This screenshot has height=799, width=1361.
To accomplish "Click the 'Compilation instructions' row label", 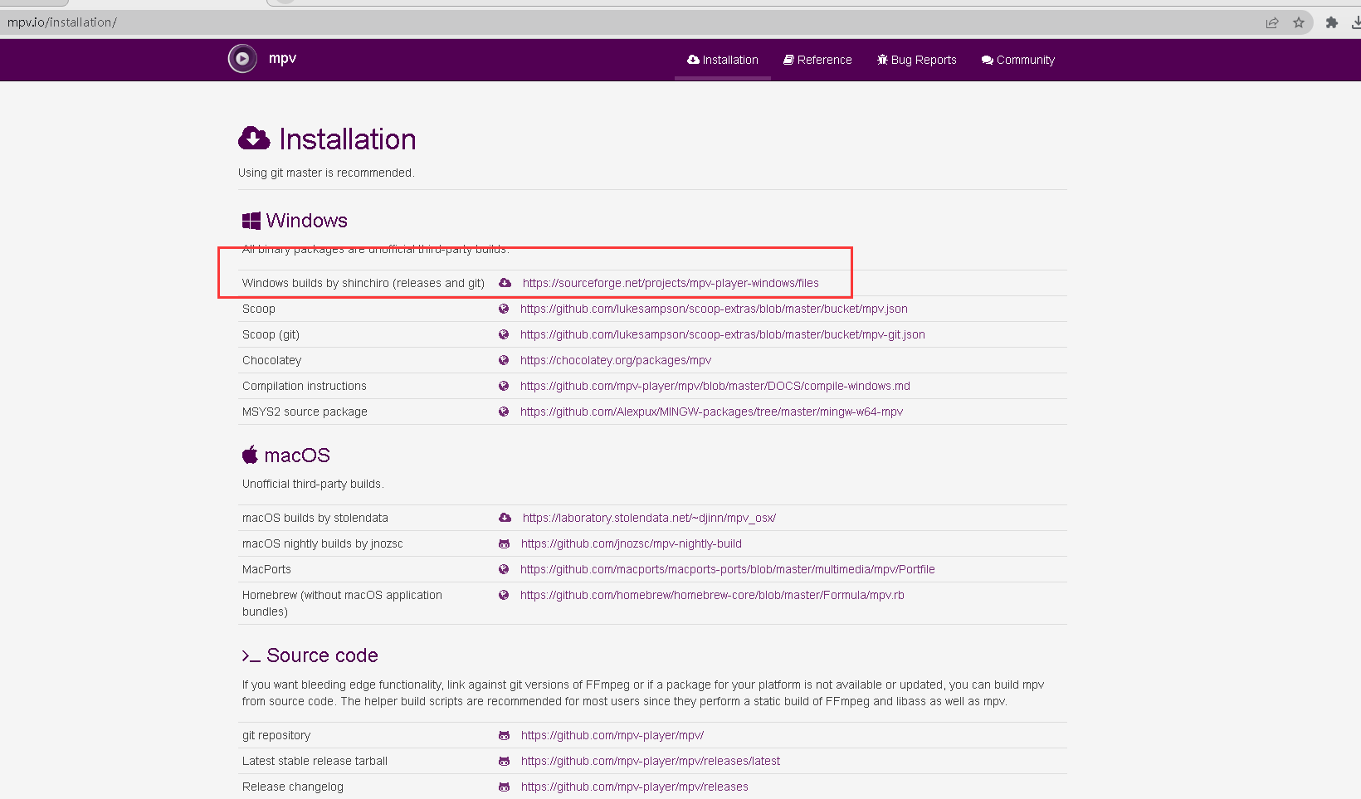I will click(x=305, y=386).
